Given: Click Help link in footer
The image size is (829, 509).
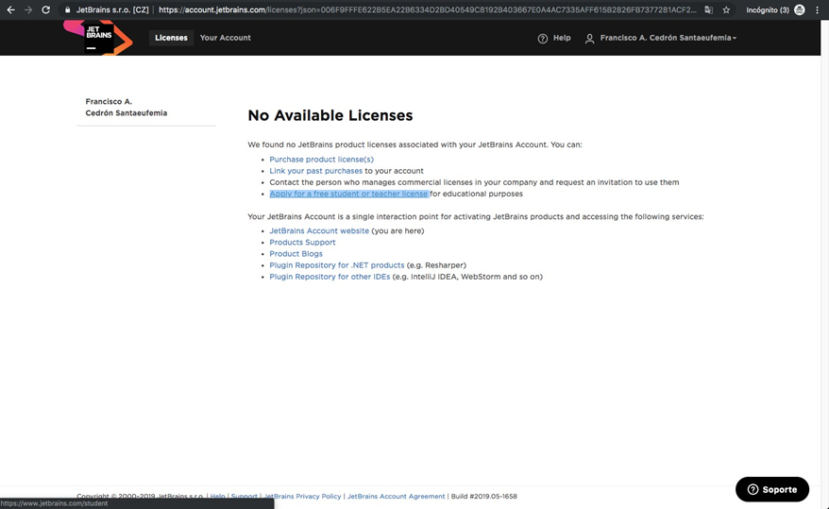Looking at the screenshot, I should [217, 497].
